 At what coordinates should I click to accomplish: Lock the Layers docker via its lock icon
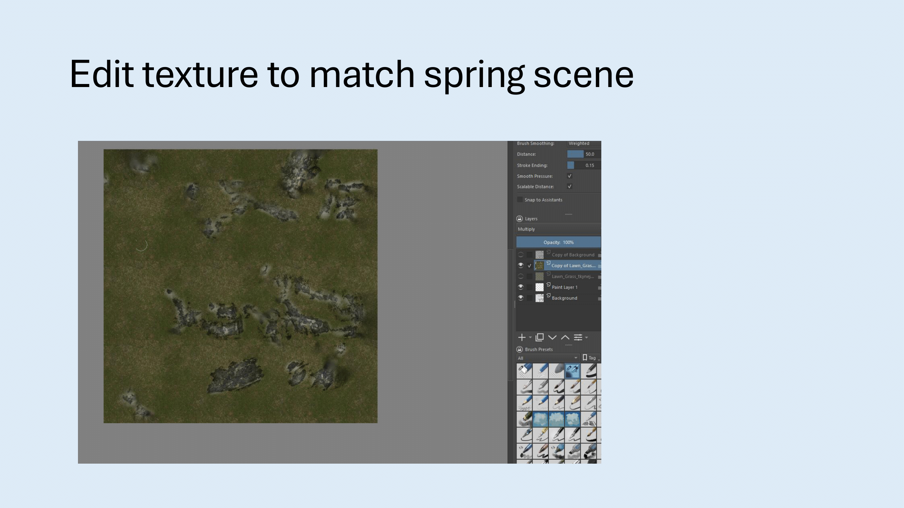[520, 219]
